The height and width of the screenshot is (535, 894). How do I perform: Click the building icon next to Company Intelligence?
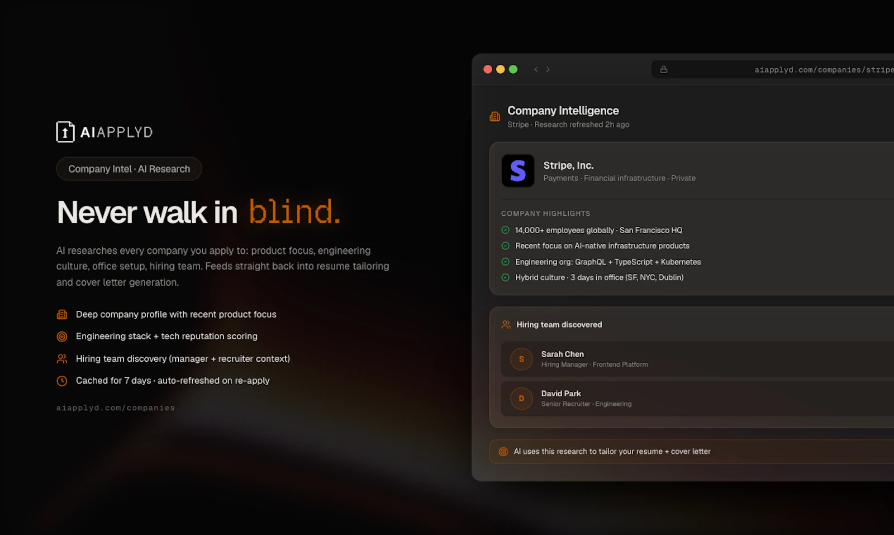click(495, 116)
